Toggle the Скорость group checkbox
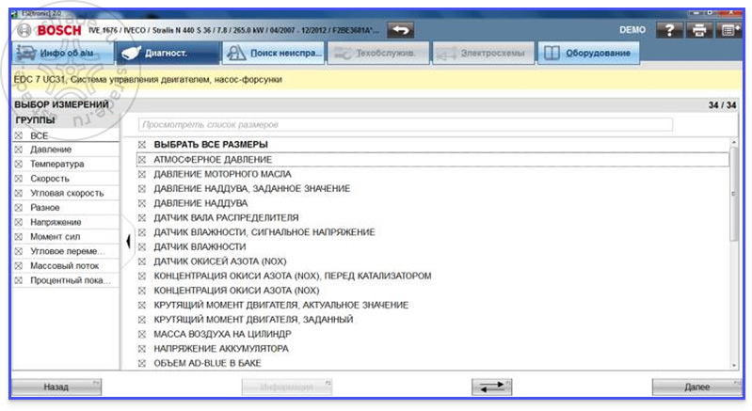The image size is (752, 411). coord(18,179)
